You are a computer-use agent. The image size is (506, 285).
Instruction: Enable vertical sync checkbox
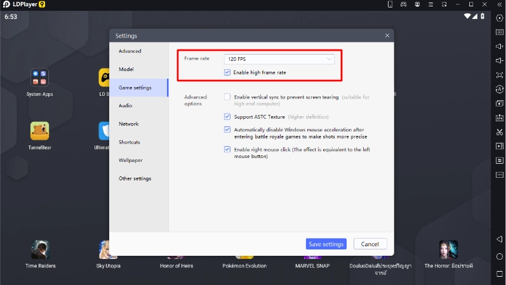(x=227, y=97)
